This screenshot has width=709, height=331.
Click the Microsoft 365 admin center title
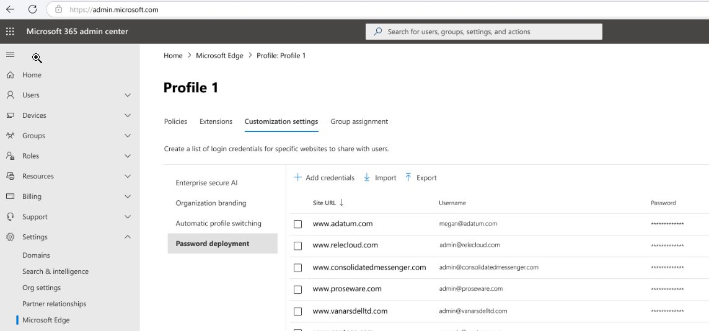(x=77, y=31)
